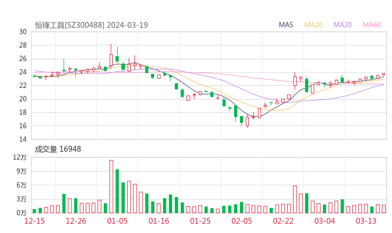Select the lowest red candlestick near 16
The width and height of the screenshot is (392, 233).
(247, 121)
